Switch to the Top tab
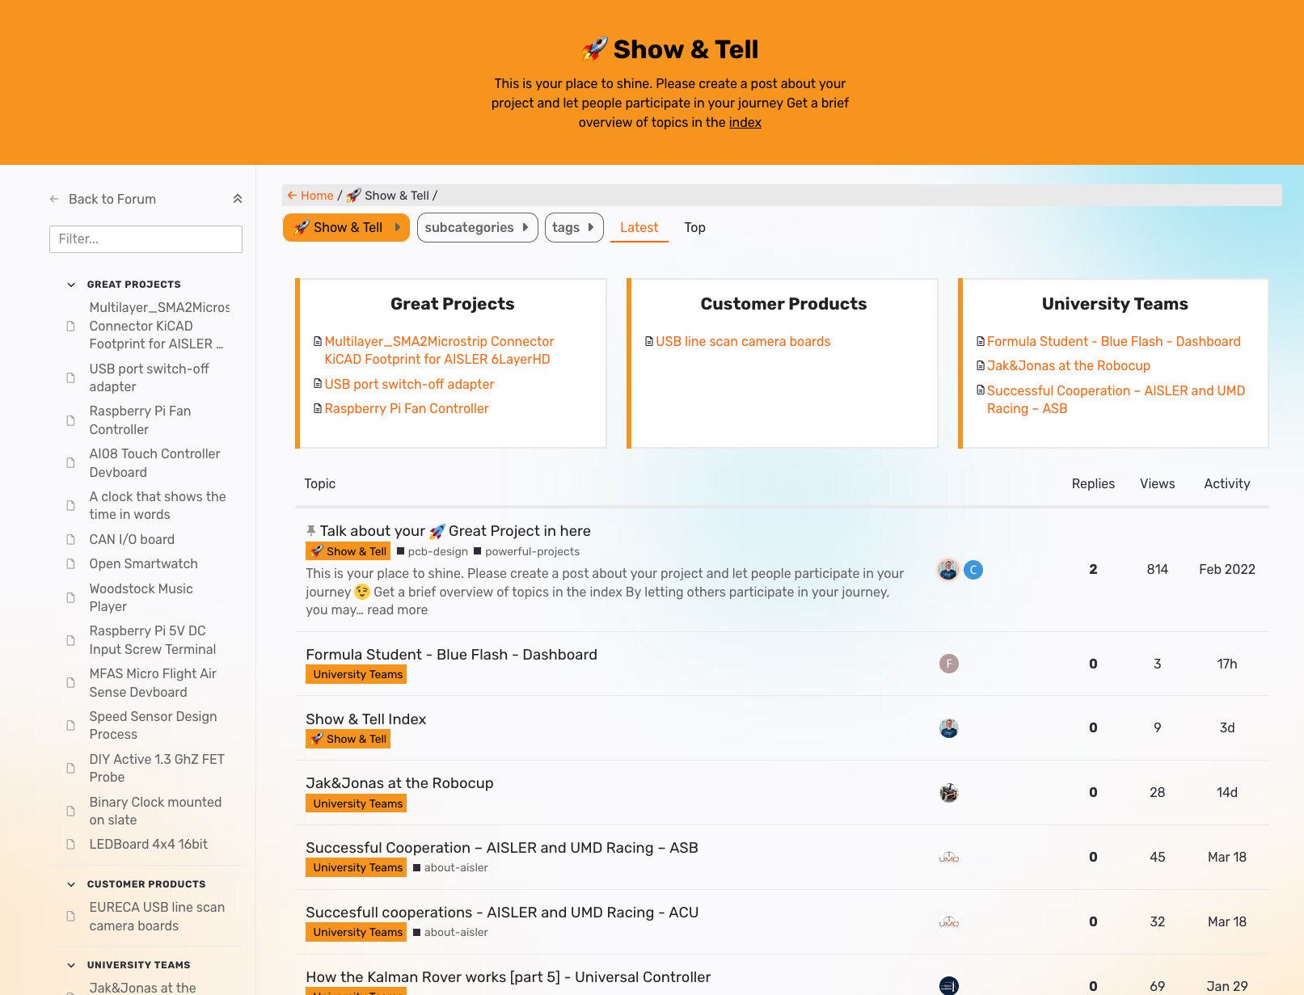This screenshot has width=1304, height=995. point(694,228)
